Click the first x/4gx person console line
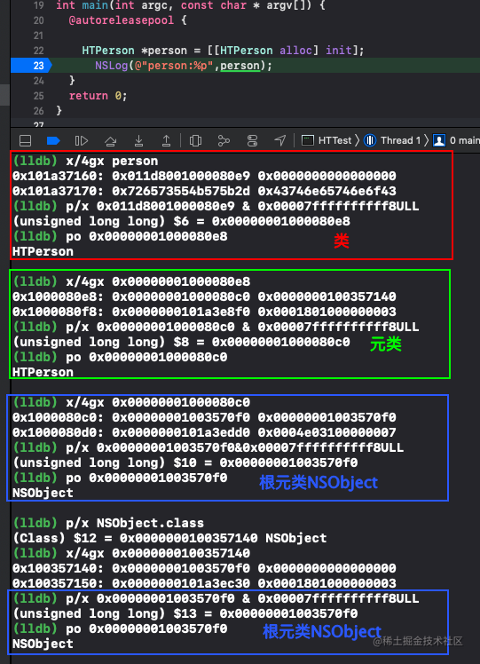 [85, 161]
